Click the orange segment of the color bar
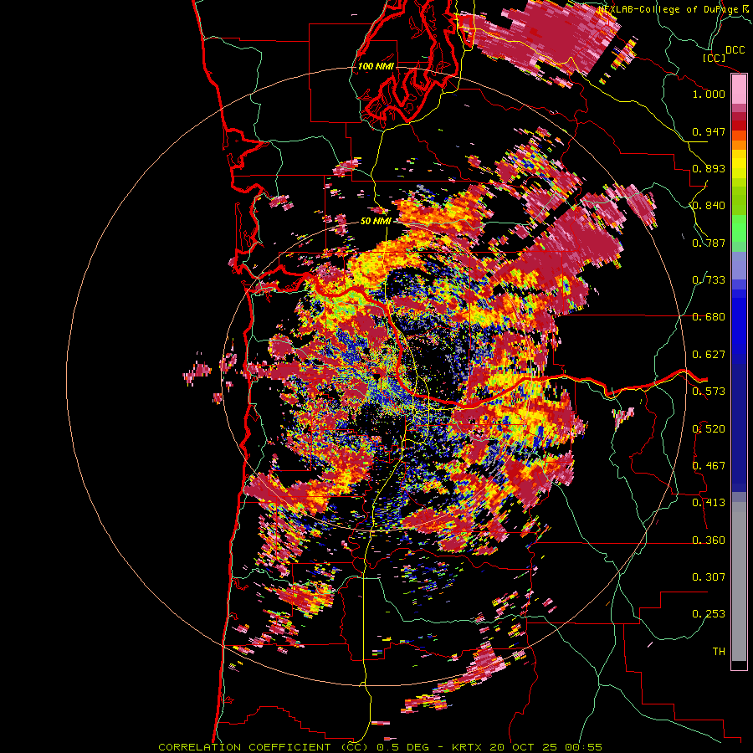 pyautogui.click(x=739, y=145)
